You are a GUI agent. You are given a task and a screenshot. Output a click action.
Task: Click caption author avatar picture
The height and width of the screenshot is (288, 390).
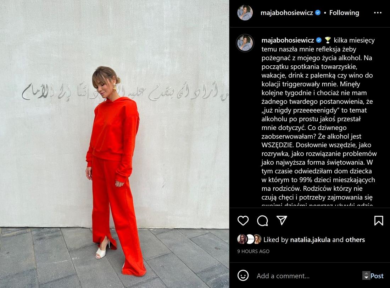(245, 43)
